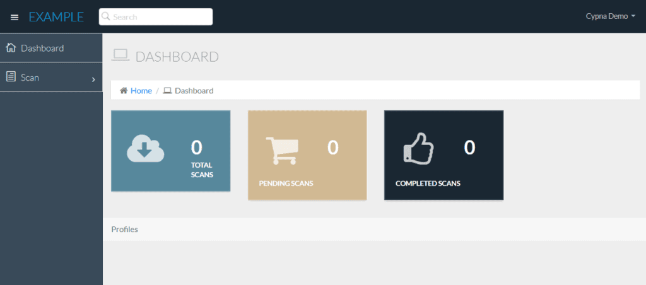Expand the Scan submenu chevron
The width and height of the screenshot is (646, 285).
[93, 79]
